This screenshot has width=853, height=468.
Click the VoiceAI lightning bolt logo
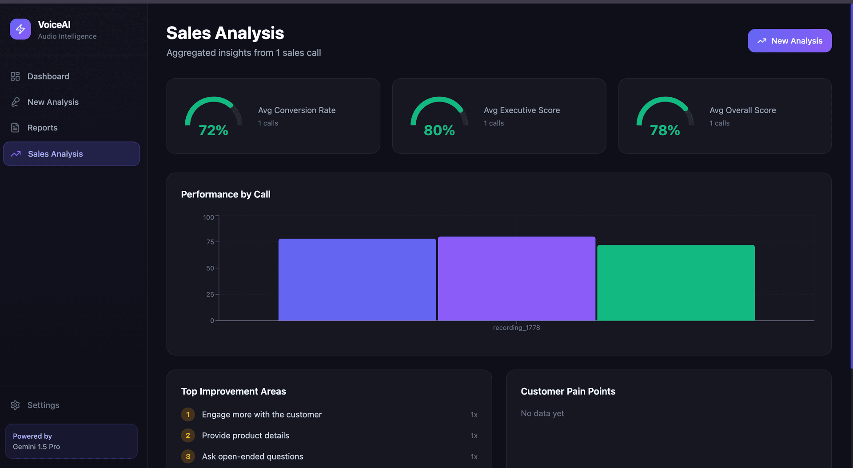[x=20, y=29]
